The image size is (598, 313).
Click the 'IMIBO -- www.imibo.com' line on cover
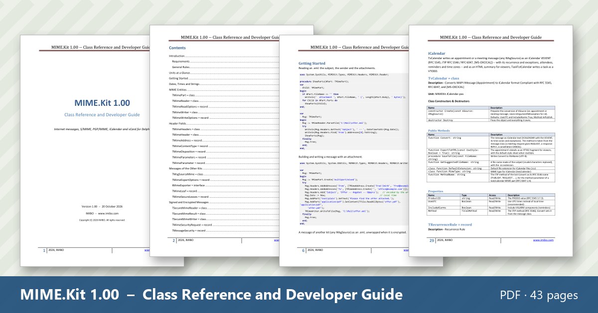click(x=102, y=213)
